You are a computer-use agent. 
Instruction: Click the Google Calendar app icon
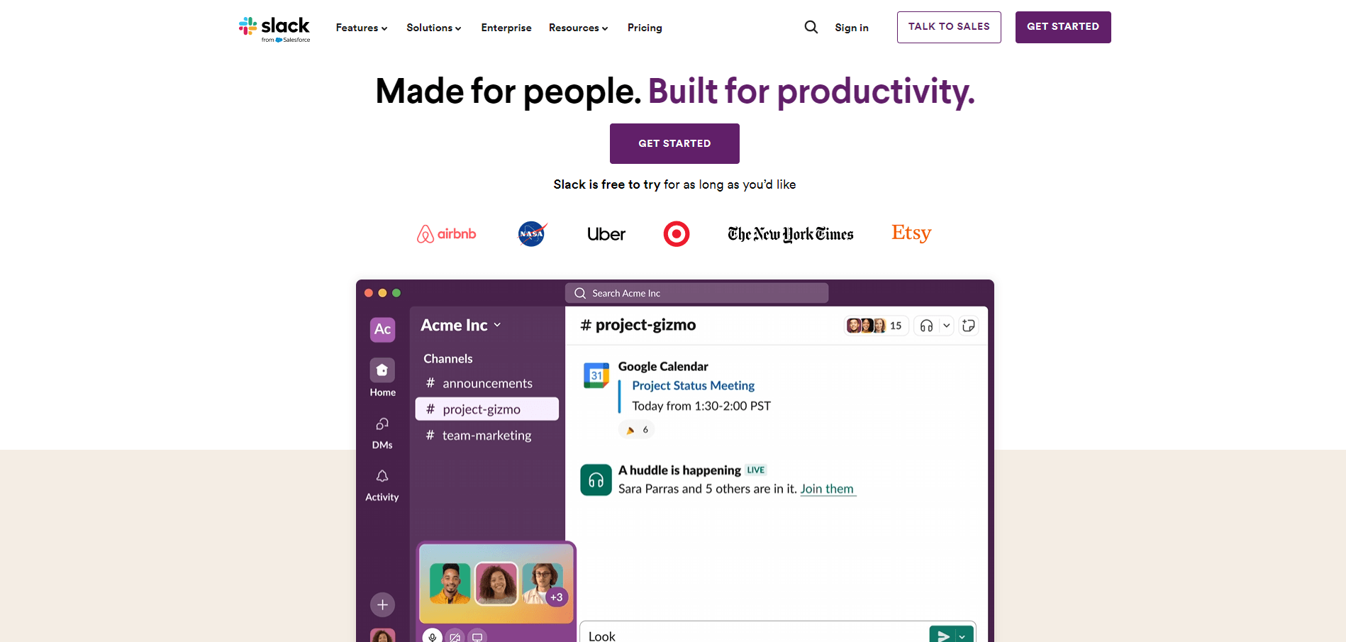(596, 375)
